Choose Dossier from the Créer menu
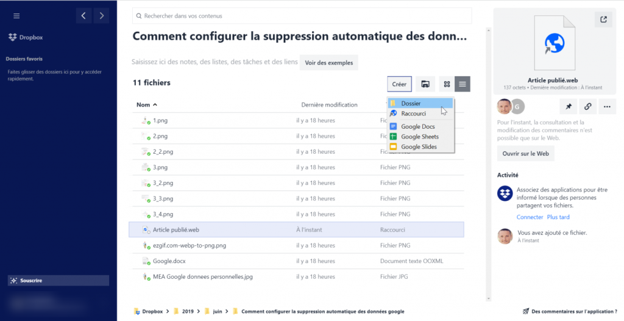The height and width of the screenshot is (321, 624). tap(411, 104)
